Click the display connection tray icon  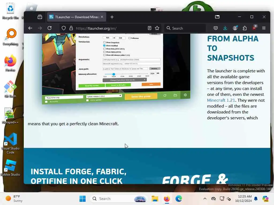[222, 199]
